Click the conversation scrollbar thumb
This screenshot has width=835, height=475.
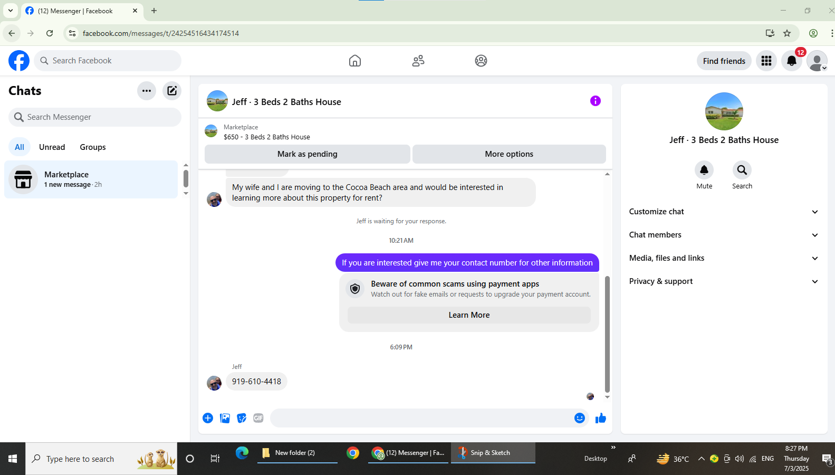(x=607, y=334)
